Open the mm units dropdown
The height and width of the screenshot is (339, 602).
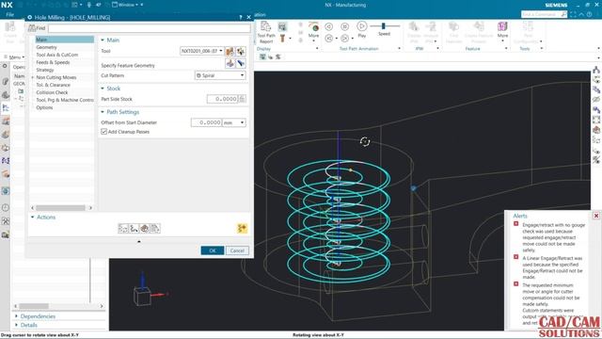point(234,122)
